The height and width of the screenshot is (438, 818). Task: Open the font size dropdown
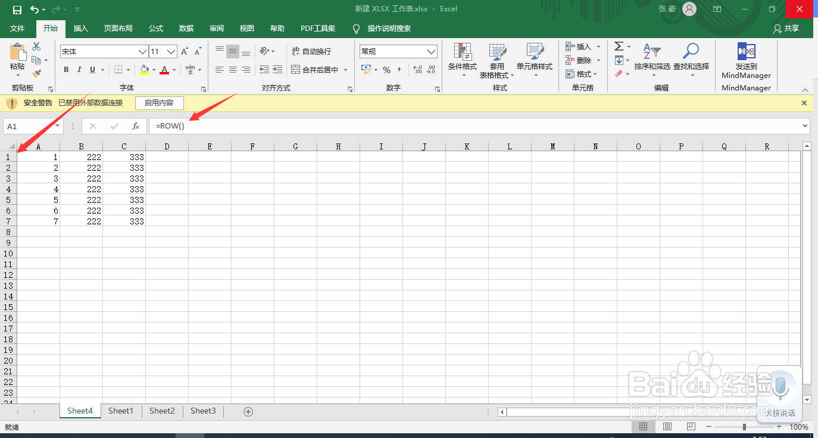(171, 52)
